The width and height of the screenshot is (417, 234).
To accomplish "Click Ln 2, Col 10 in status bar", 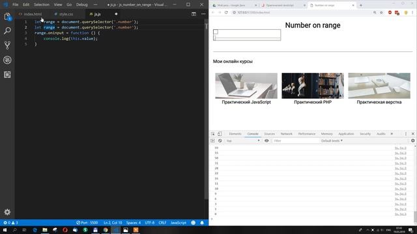I will [113, 222].
